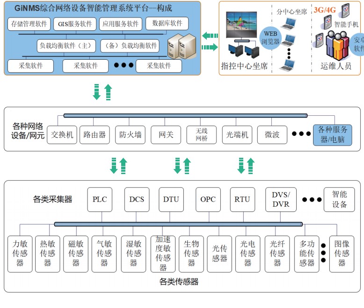
Task: Click the 交换机 device box
Action: [x=62, y=135]
